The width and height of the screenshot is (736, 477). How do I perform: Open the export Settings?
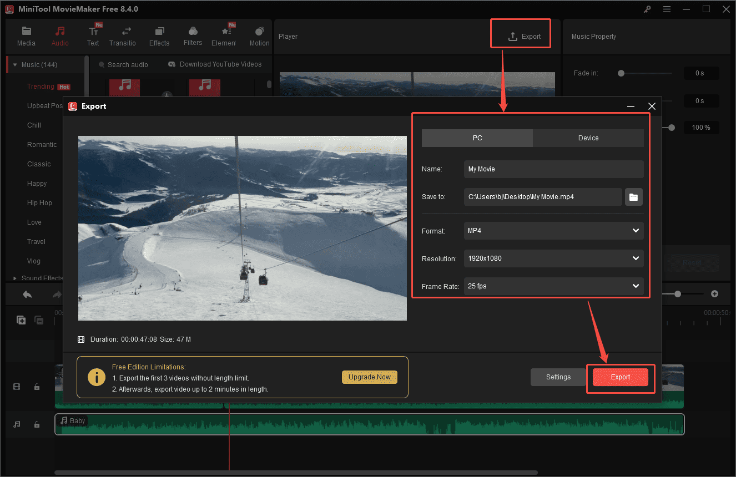click(558, 377)
